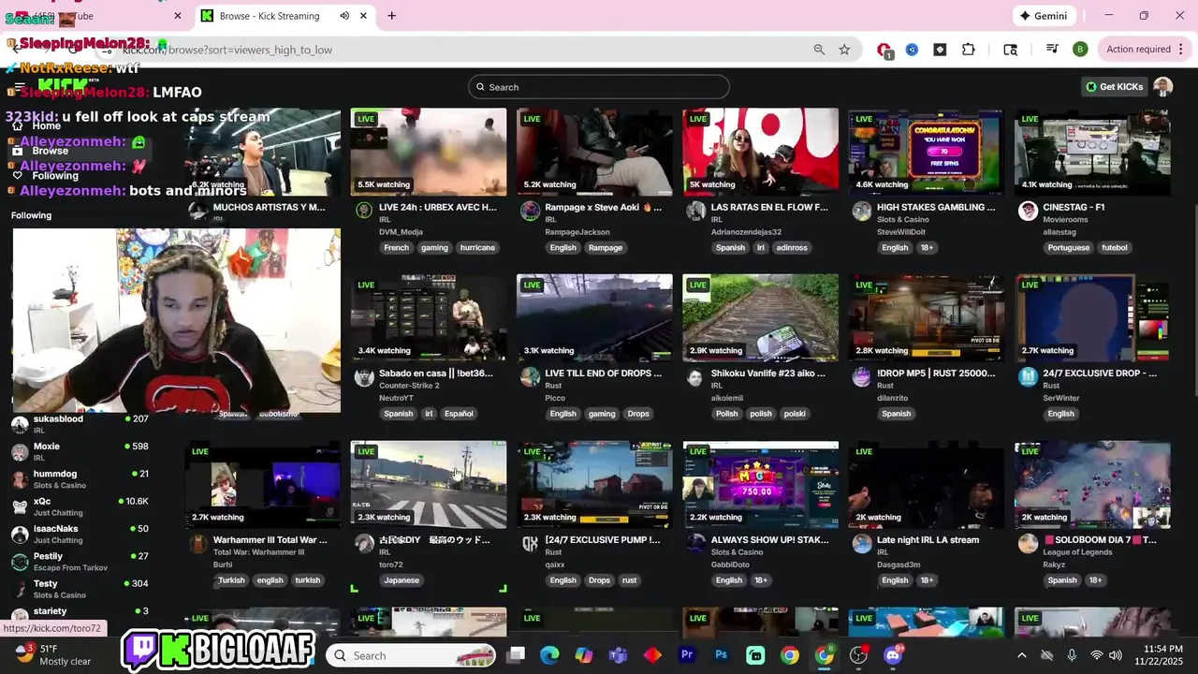Mute the Browse - Kick Streaming tab audio
This screenshot has height=674, width=1198.
[344, 16]
